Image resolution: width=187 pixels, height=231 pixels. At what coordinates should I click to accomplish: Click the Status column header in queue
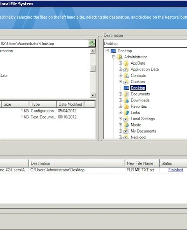point(173,163)
